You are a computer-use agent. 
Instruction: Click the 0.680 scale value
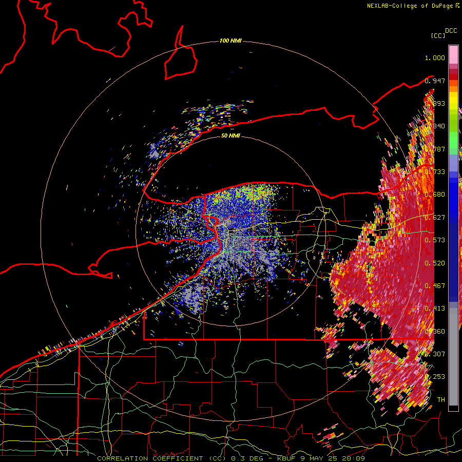[435, 195]
